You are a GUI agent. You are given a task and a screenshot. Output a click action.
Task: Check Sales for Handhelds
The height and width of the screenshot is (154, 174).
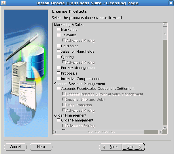(58, 51)
